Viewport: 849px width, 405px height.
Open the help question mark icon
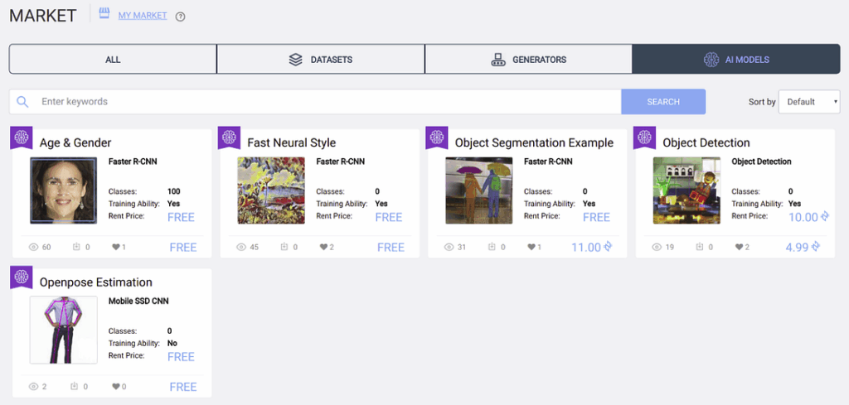pos(181,17)
